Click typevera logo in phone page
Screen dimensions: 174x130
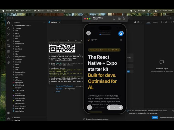pyautogui.click(x=92, y=40)
